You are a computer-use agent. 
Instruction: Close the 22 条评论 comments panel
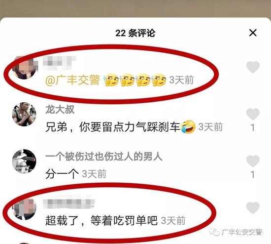click(x=253, y=33)
